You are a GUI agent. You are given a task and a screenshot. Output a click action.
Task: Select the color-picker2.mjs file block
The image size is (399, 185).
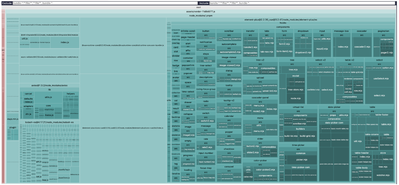(x=265, y=170)
